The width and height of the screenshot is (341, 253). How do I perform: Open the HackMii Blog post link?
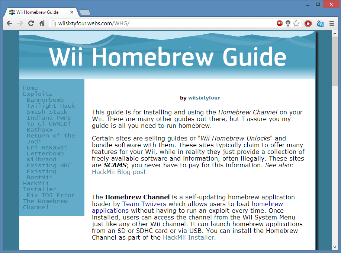coord(119,172)
